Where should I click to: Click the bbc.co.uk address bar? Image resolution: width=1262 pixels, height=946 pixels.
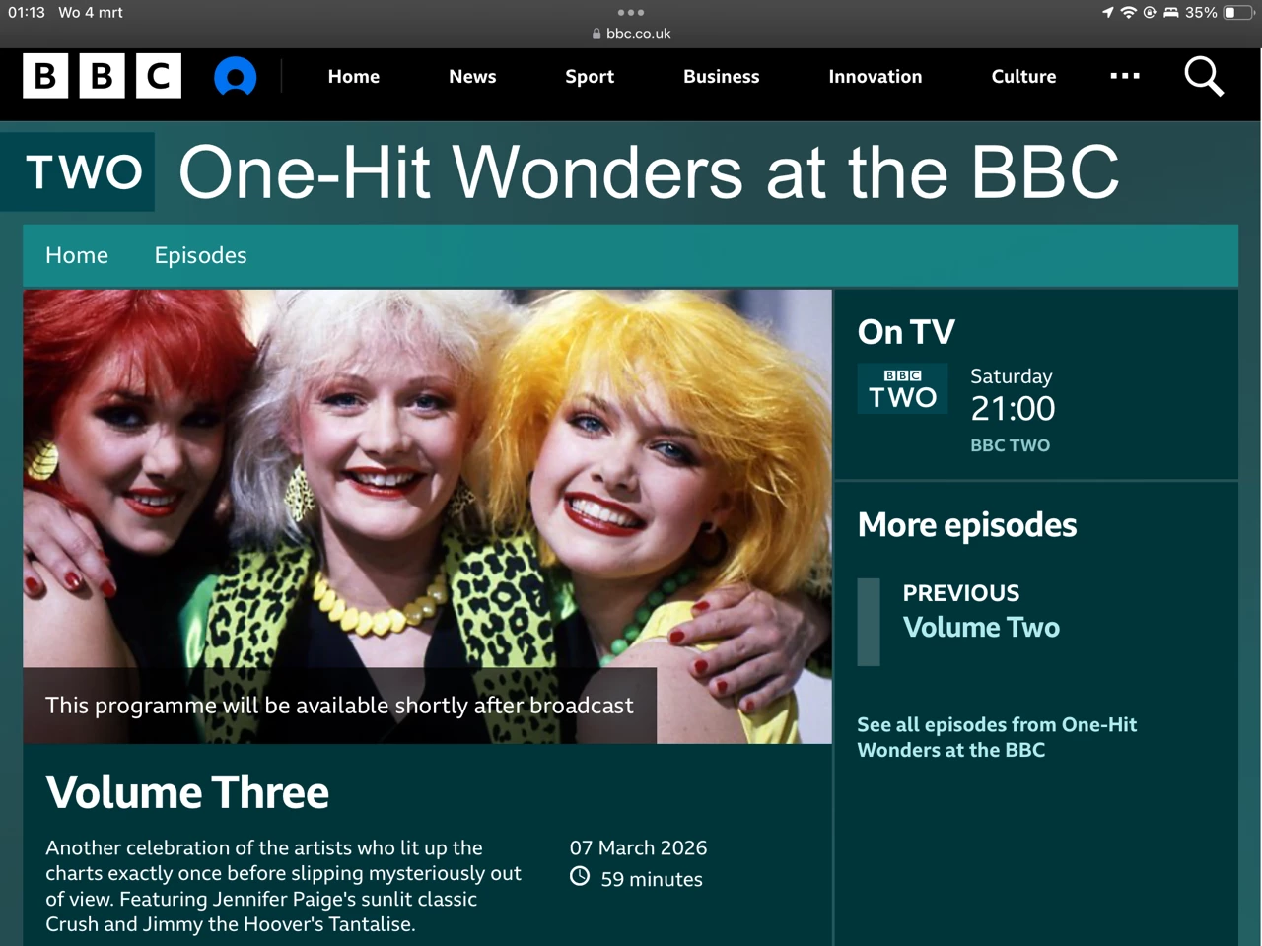pos(631,34)
